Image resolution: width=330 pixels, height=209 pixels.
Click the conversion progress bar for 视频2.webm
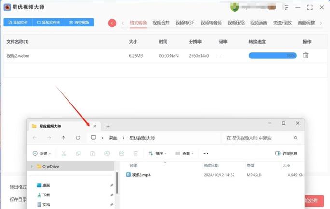tap(273, 56)
